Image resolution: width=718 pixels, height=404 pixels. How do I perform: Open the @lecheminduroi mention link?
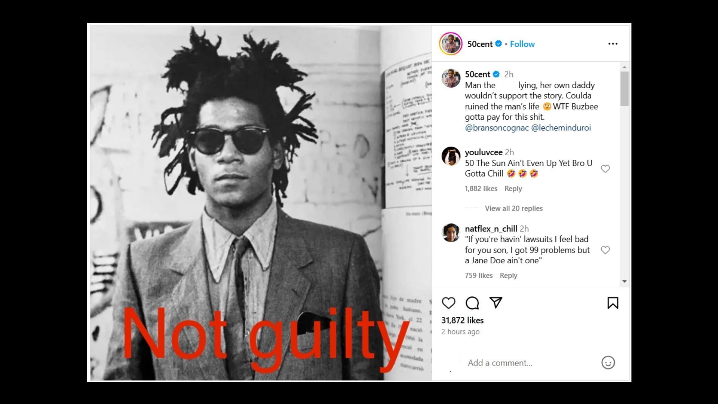click(x=561, y=128)
